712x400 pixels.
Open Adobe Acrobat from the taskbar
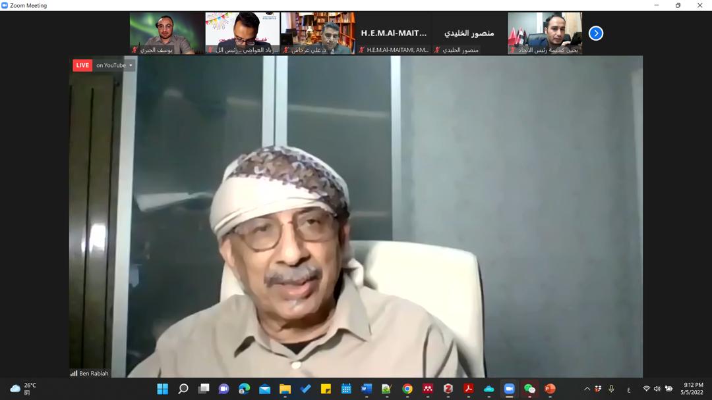click(468, 389)
